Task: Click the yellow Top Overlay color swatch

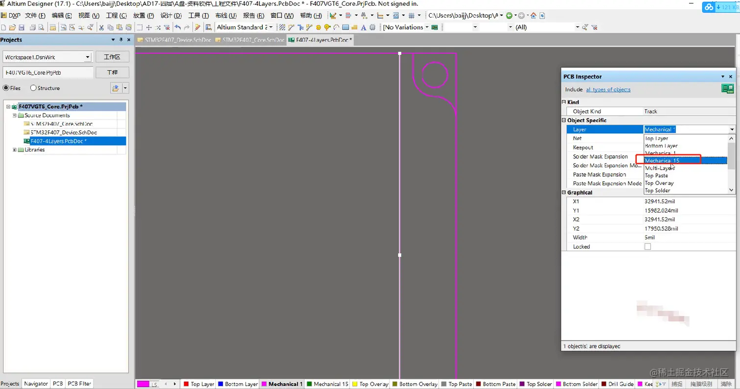Action: pyautogui.click(x=355, y=384)
